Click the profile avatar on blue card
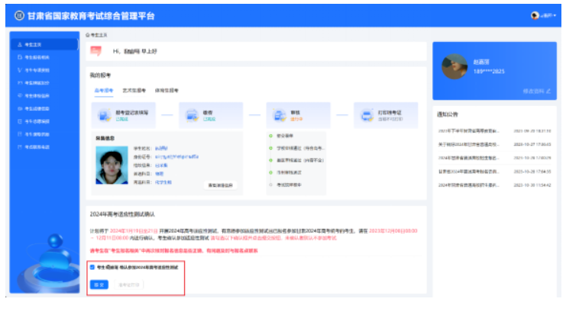 point(454,66)
